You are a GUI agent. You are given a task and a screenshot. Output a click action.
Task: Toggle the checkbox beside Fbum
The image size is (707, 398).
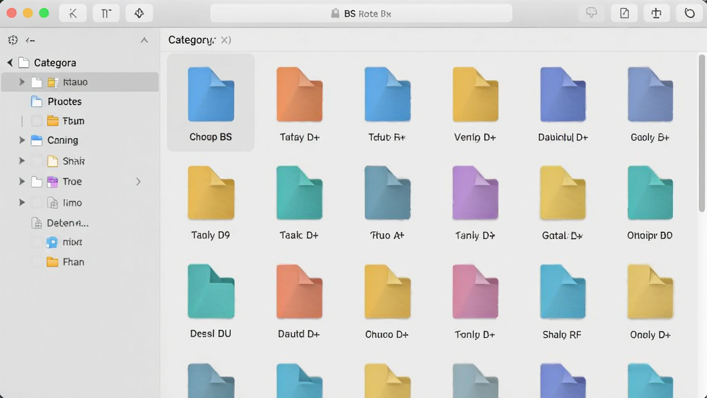37,121
